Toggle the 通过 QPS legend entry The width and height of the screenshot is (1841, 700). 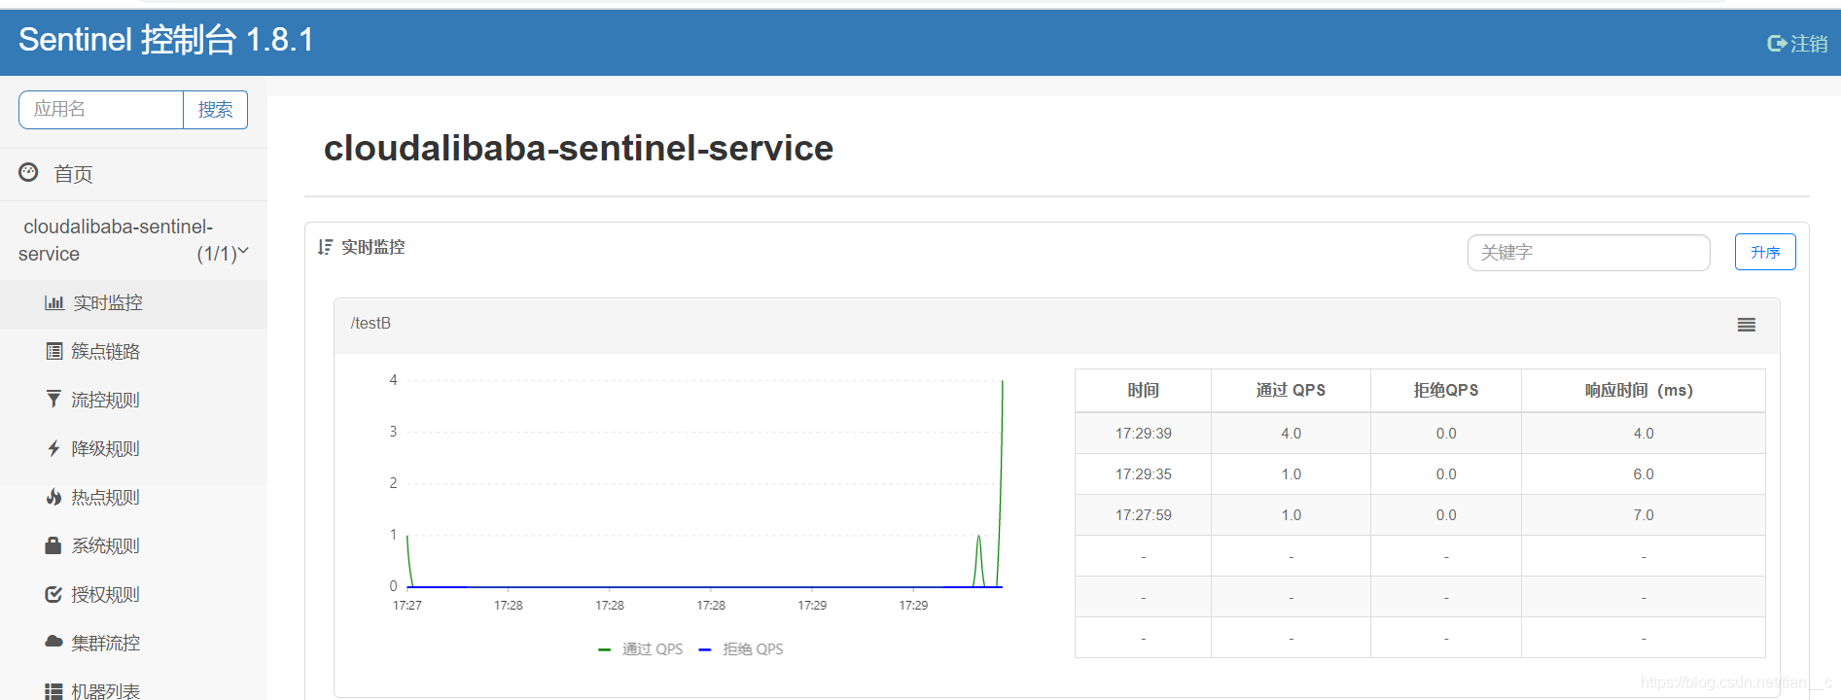point(641,648)
